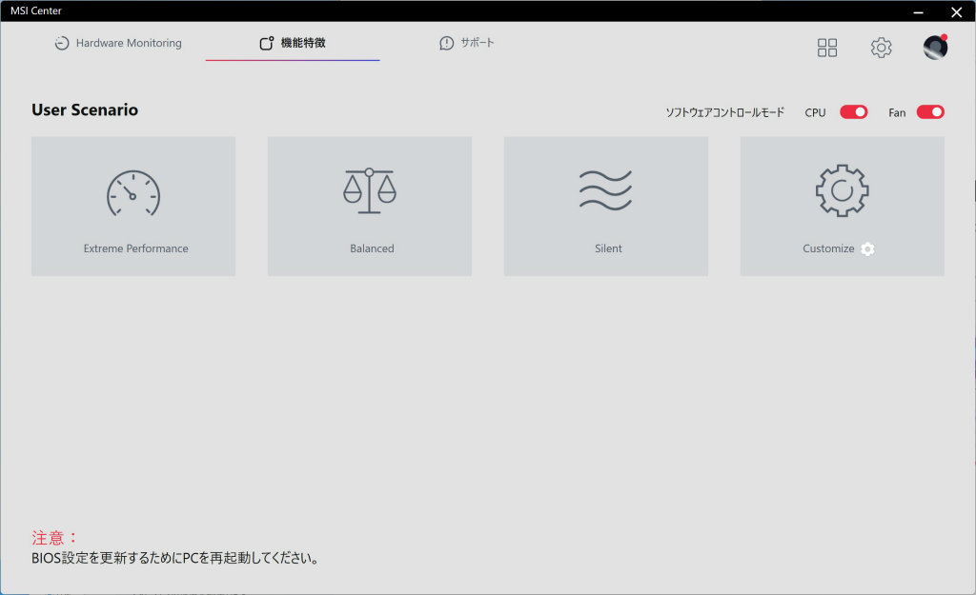This screenshot has width=976, height=595.
Task: Click the large Customize gear icon
Action: [x=843, y=190]
